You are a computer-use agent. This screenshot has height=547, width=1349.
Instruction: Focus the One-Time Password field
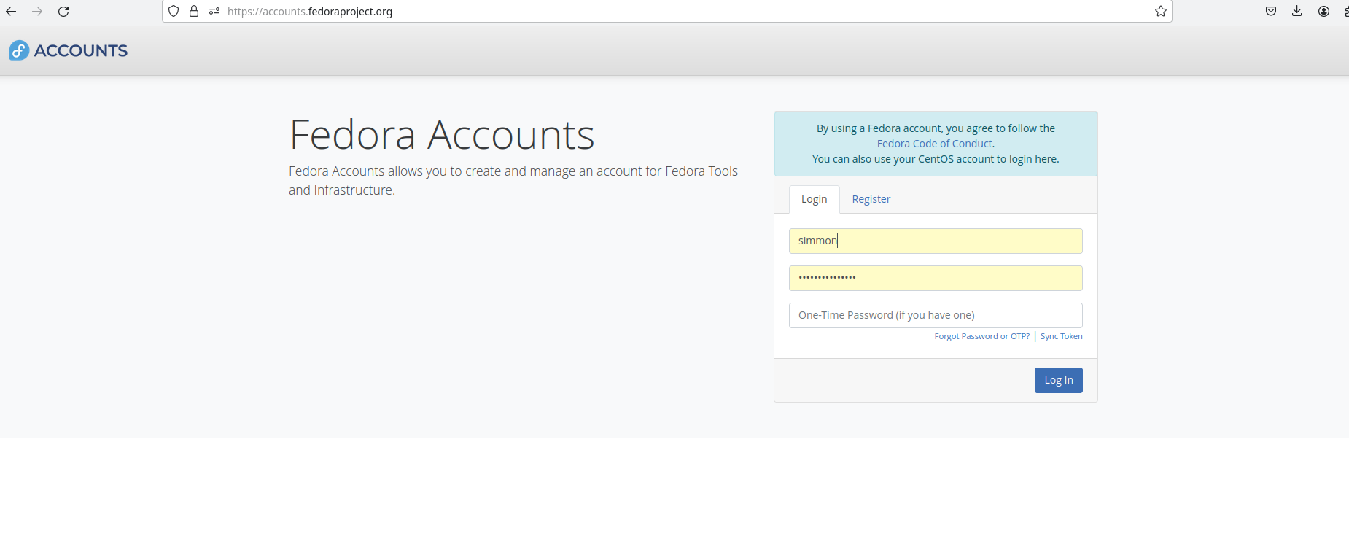click(x=936, y=315)
